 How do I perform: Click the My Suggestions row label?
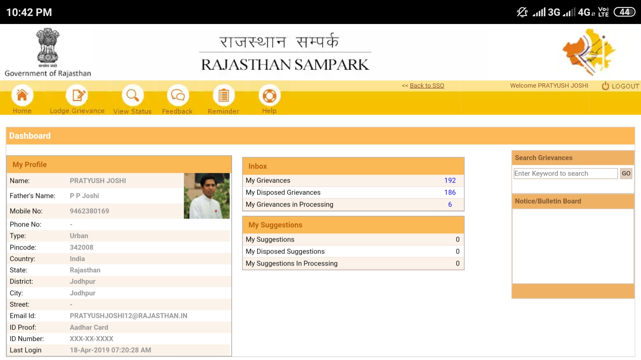(x=270, y=239)
